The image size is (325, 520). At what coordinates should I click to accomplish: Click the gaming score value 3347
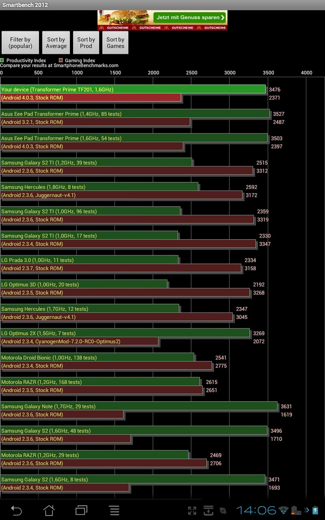click(x=265, y=244)
